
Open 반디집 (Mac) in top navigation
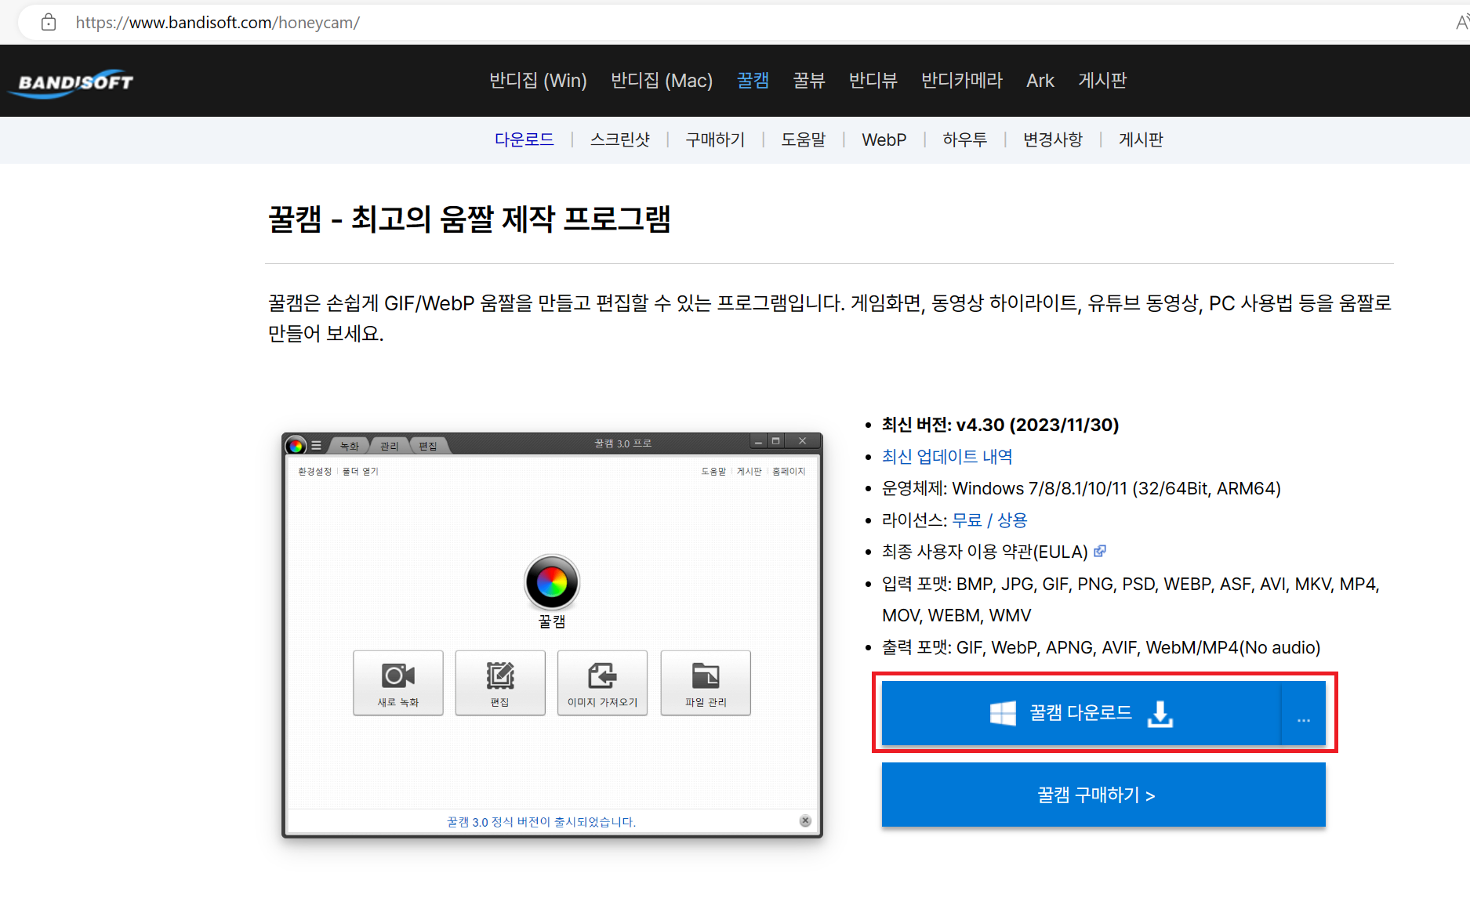pos(662,80)
